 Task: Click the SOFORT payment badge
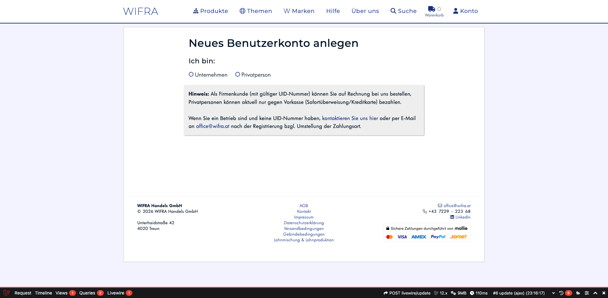(x=458, y=237)
